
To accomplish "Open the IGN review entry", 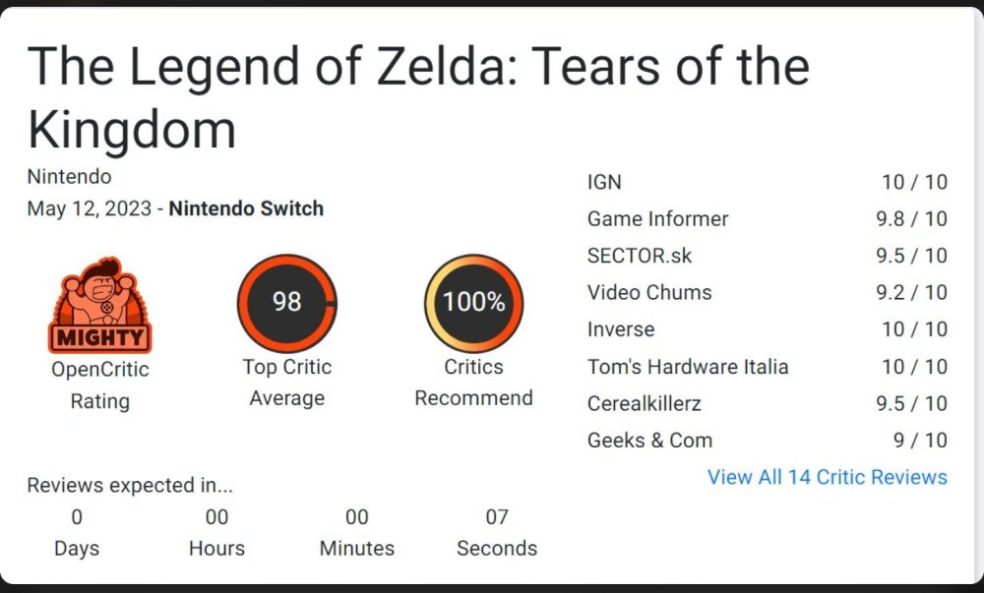I will click(767, 182).
